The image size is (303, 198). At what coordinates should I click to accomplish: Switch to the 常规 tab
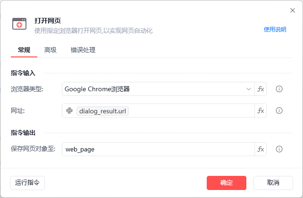(24, 50)
